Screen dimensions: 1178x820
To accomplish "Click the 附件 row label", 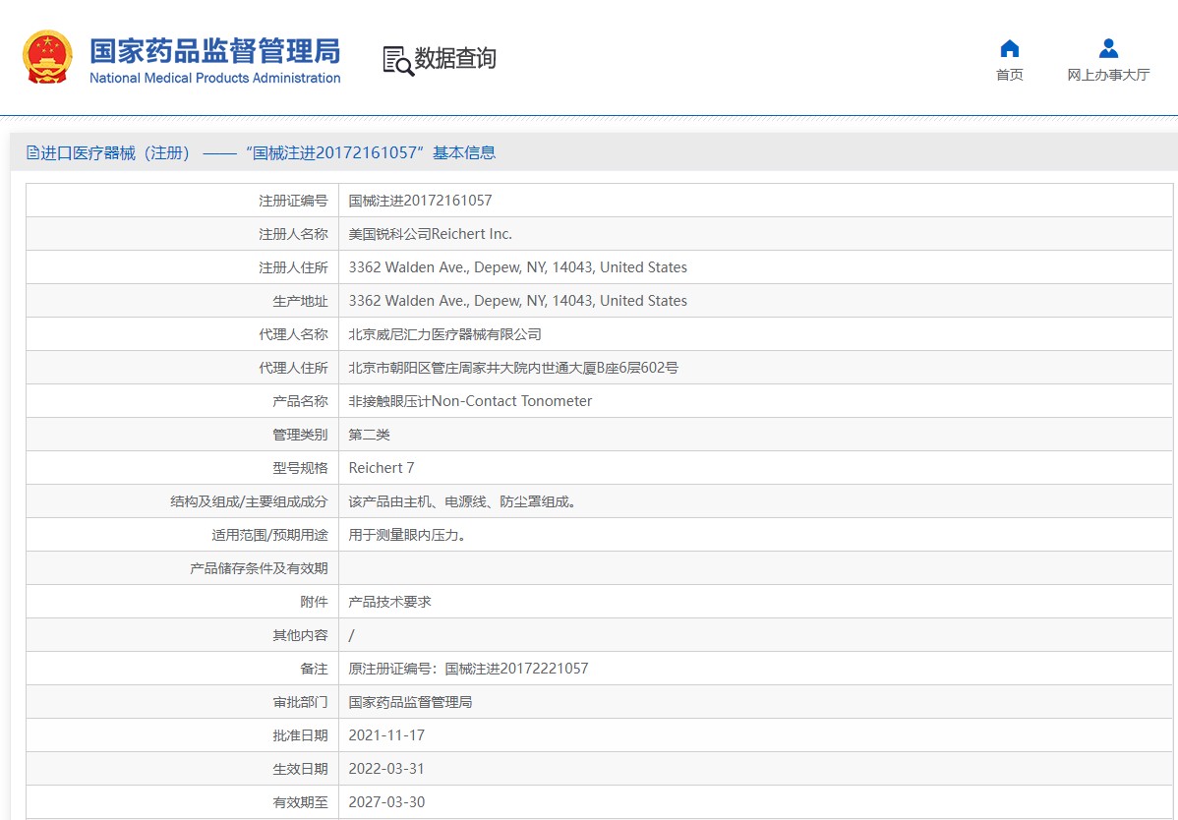I will point(314,602).
